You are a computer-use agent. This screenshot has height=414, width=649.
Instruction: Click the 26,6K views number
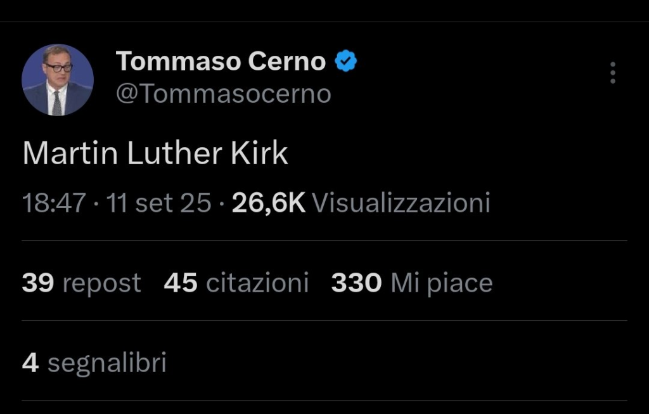(x=269, y=203)
